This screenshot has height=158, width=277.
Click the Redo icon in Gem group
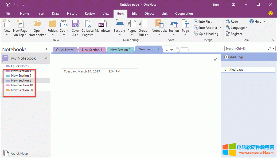pyautogui.click(x=228, y=22)
